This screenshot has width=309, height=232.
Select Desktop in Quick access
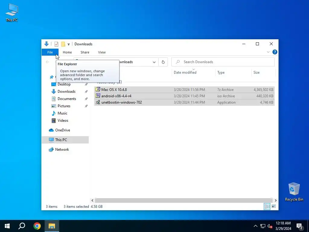click(x=64, y=84)
